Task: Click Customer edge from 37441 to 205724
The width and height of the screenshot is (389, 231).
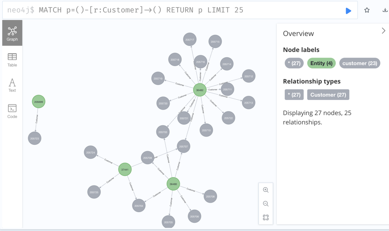Action: click(x=108, y=161)
